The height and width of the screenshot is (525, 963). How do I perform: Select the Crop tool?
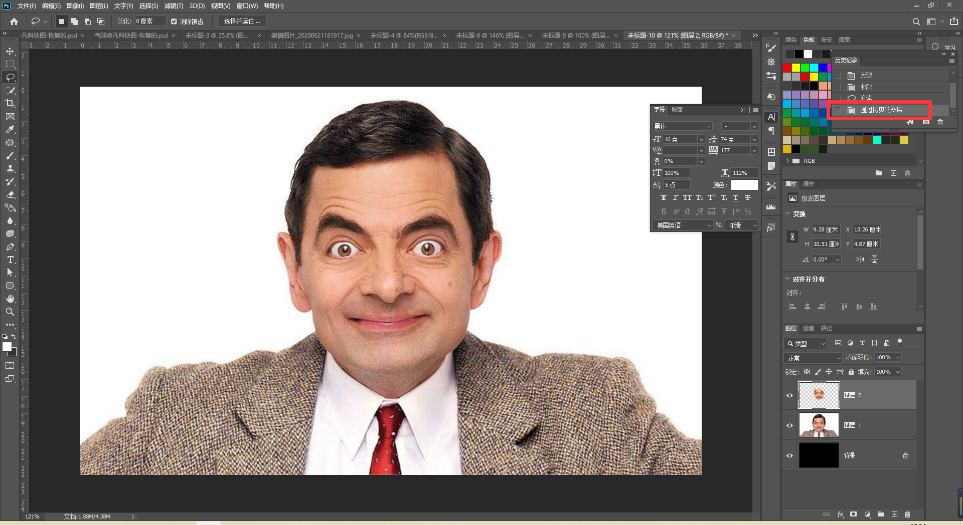click(x=10, y=103)
